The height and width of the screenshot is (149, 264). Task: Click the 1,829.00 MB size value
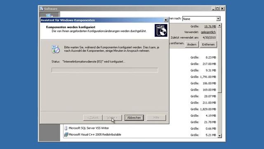208,109
